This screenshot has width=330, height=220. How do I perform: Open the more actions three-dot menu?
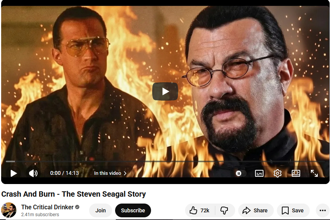tap(323, 210)
